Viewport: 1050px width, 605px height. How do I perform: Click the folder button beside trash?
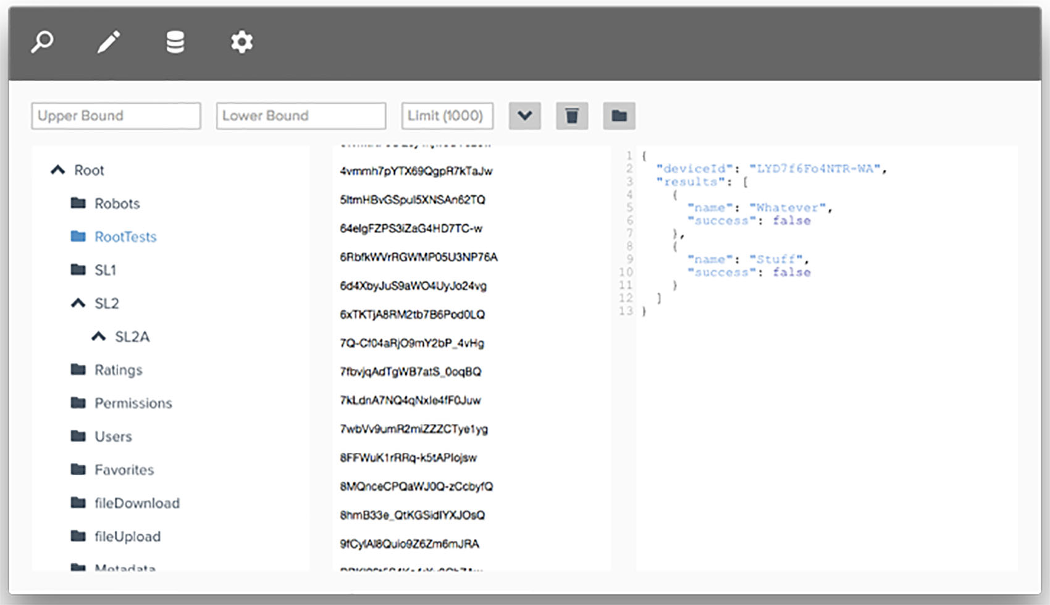point(619,116)
